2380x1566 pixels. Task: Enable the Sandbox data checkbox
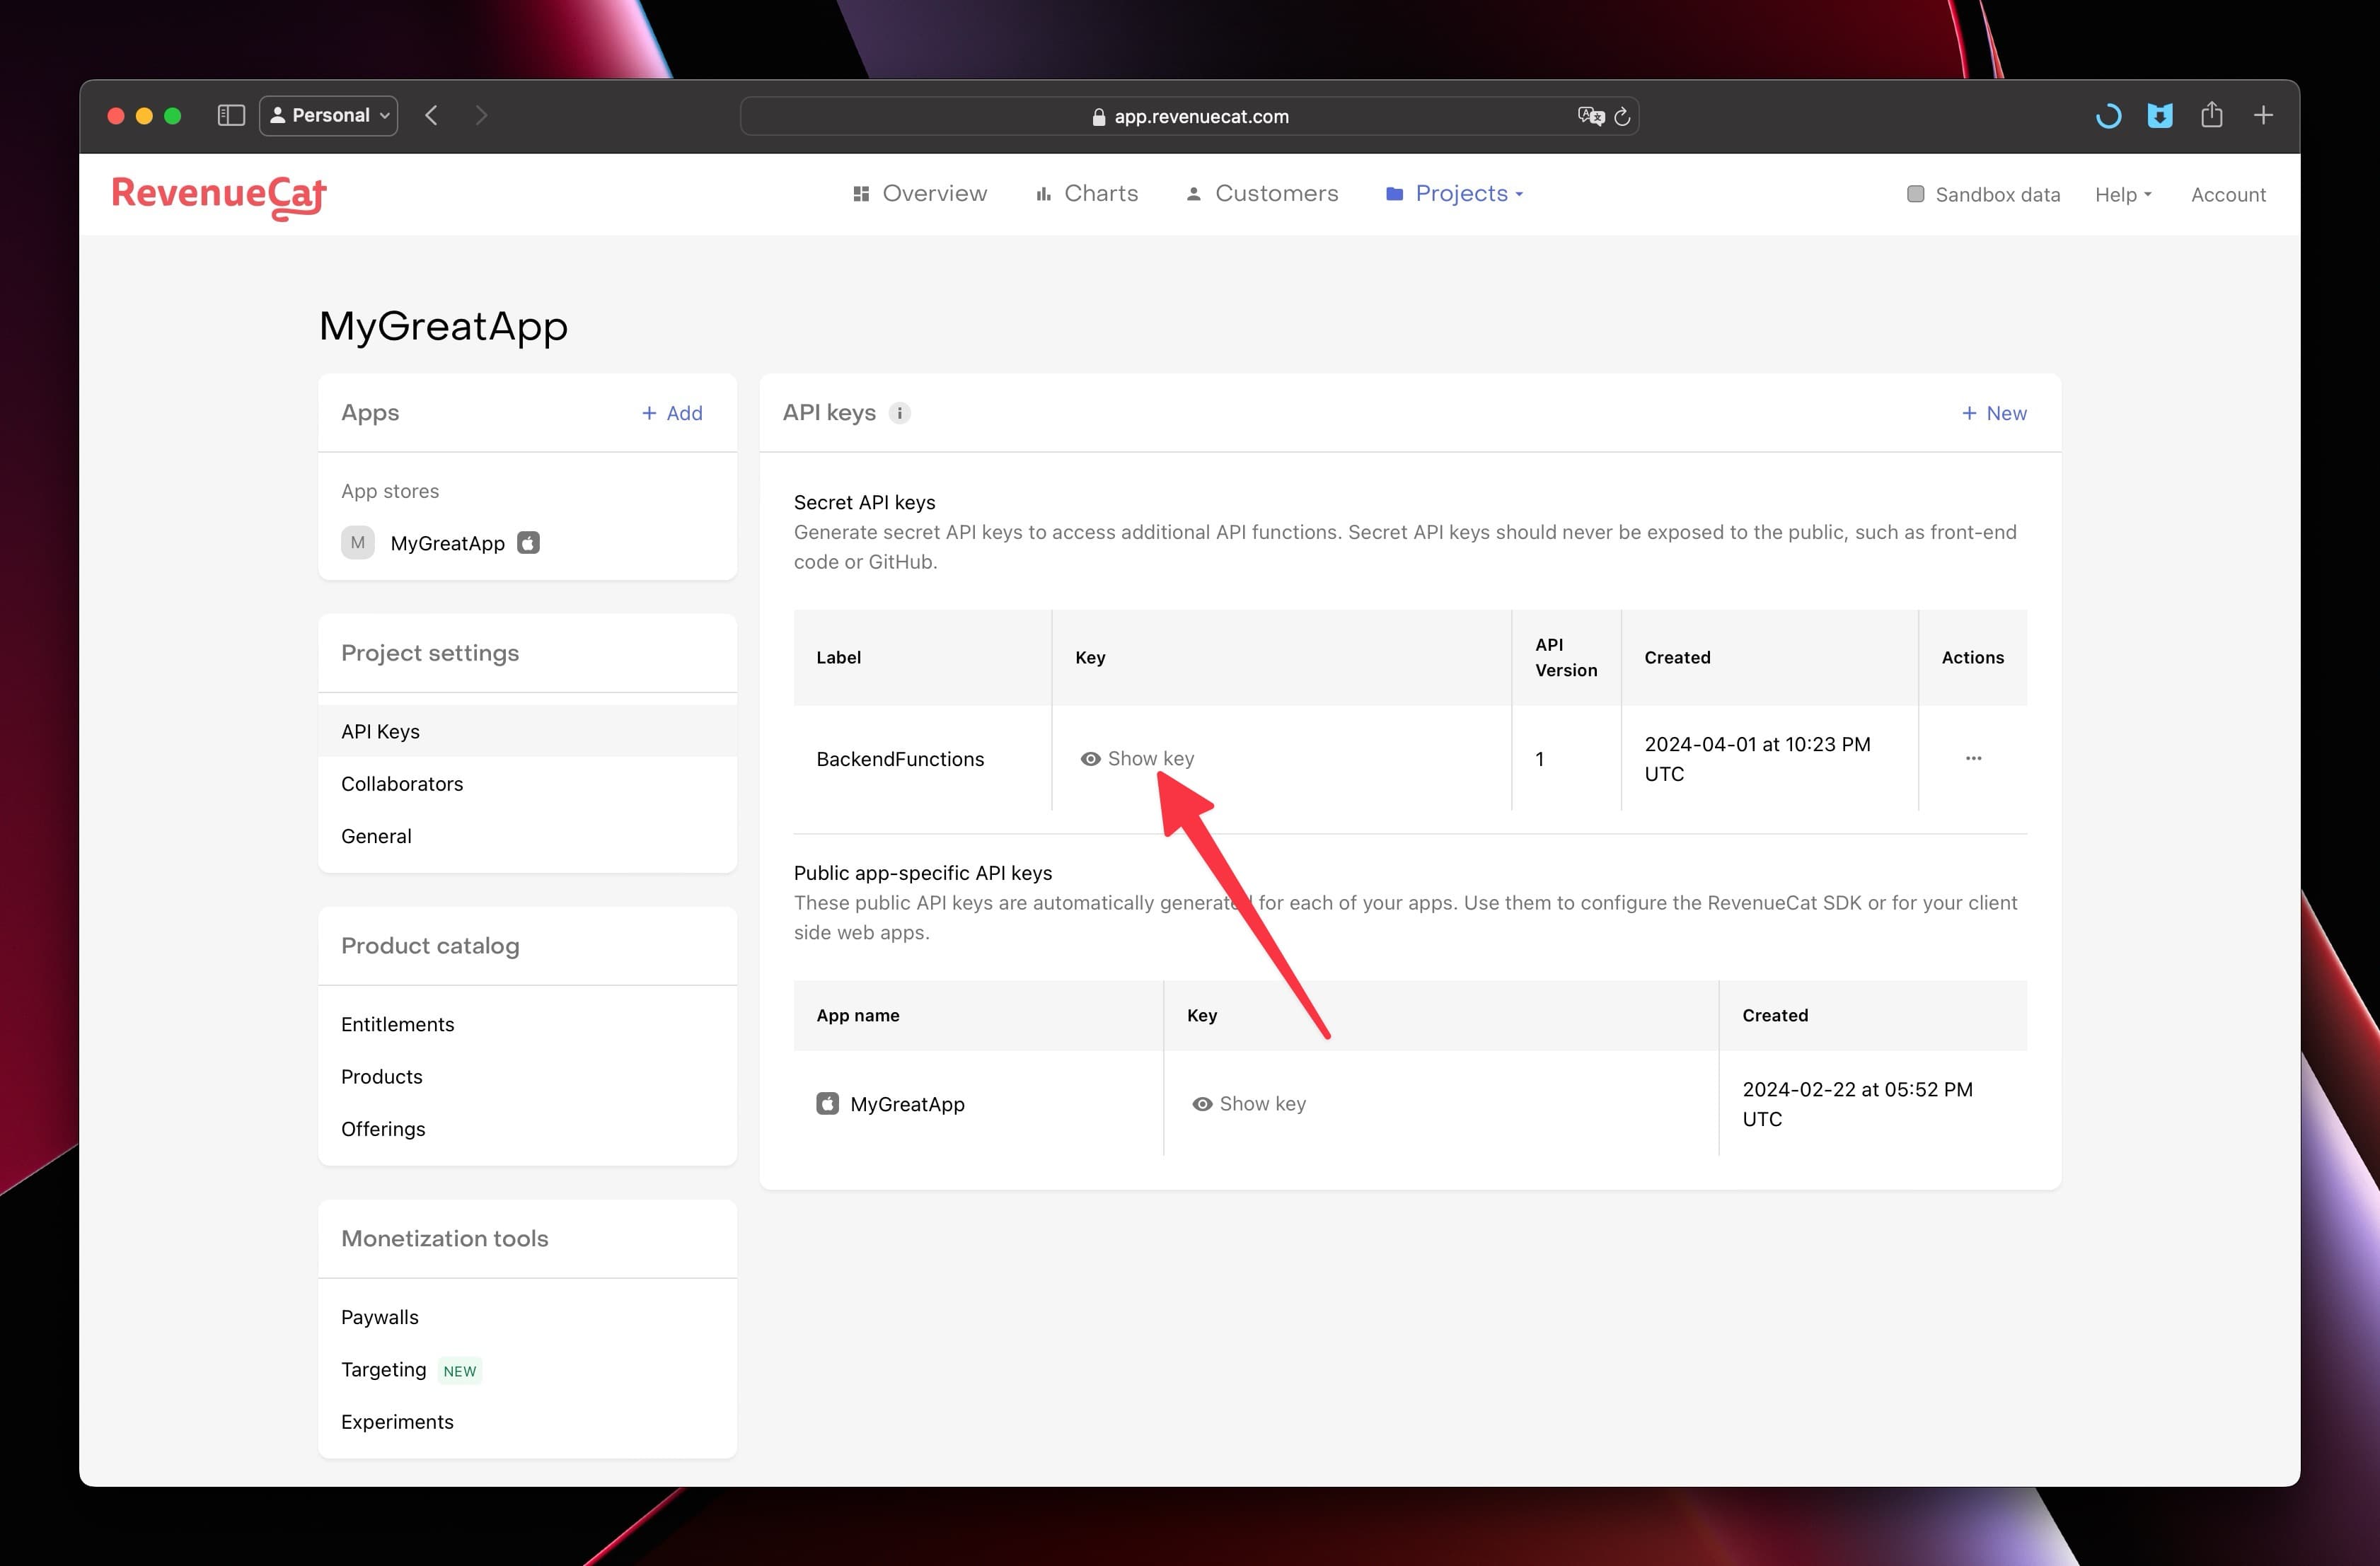pyautogui.click(x=1915, y=194)
